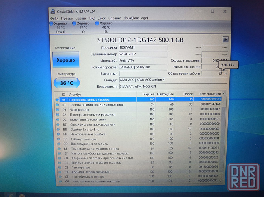Select row 09 Часы работы
The image size is (264, 197).
[138, 109]
